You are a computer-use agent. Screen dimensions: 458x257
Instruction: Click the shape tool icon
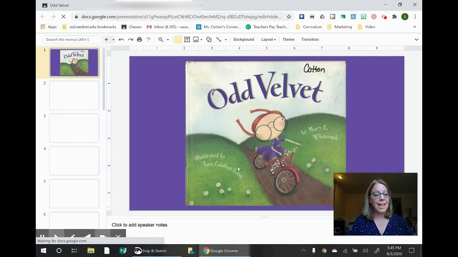tap(209, 40)
